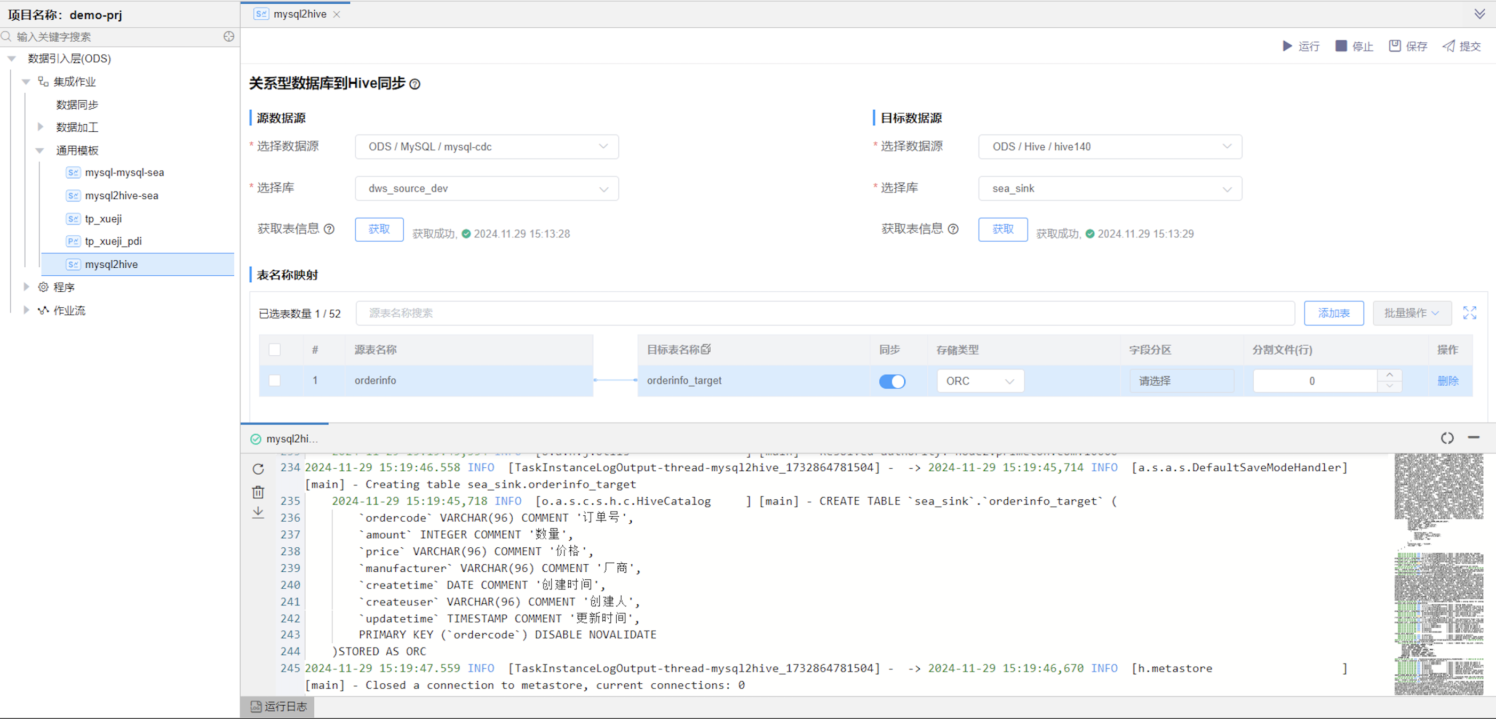This screenshot has width=1496, height=719.
Task: Open the source database dws_source_dev dropdown
Action: pos(487,189)
